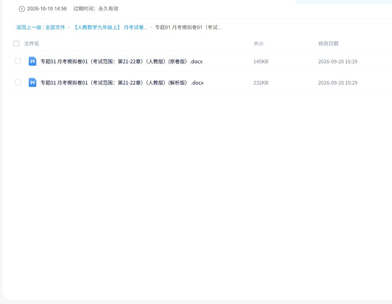Viewport: 392px width, 304px height.
Task: Click the 232KB size value
Action: [x=261, y=82]
